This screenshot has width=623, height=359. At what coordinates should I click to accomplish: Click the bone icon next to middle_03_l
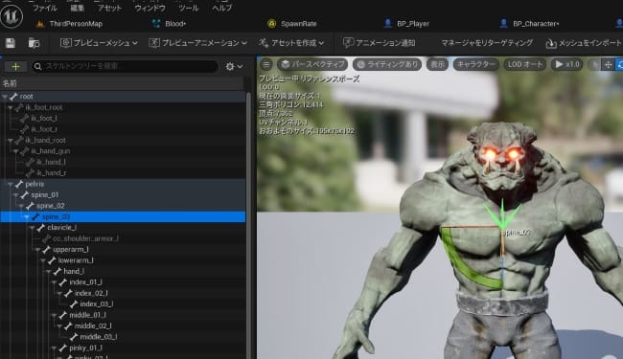[x=74, y=337]
